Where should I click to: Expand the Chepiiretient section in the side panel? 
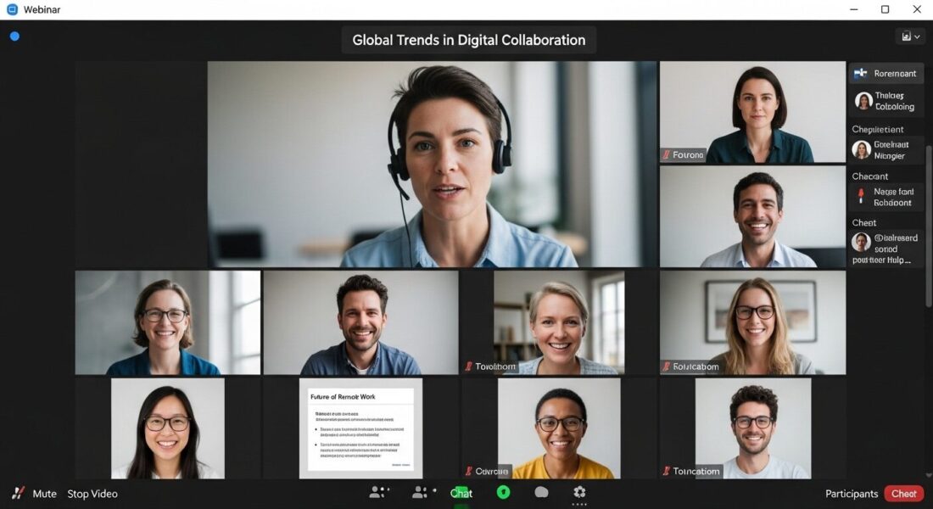pyautogui.click(x=877, y=129)
